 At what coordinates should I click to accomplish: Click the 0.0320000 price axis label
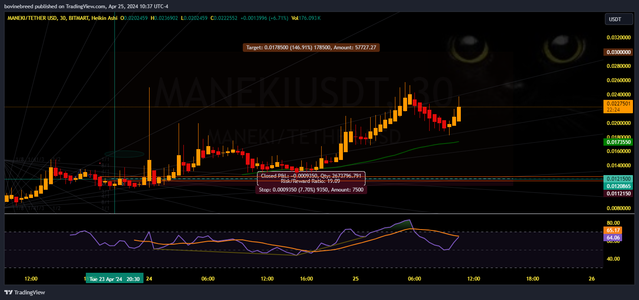pyautogui.click(x=618, y=38)
